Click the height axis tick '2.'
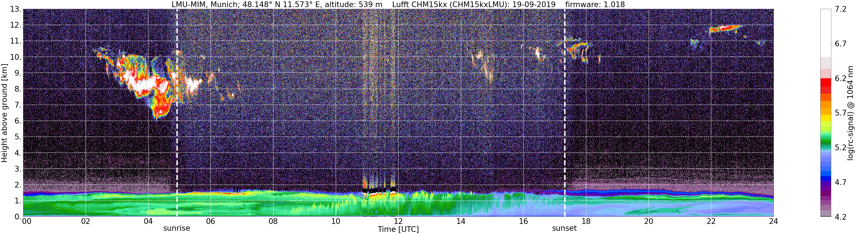856x235 pixels. 18,185
